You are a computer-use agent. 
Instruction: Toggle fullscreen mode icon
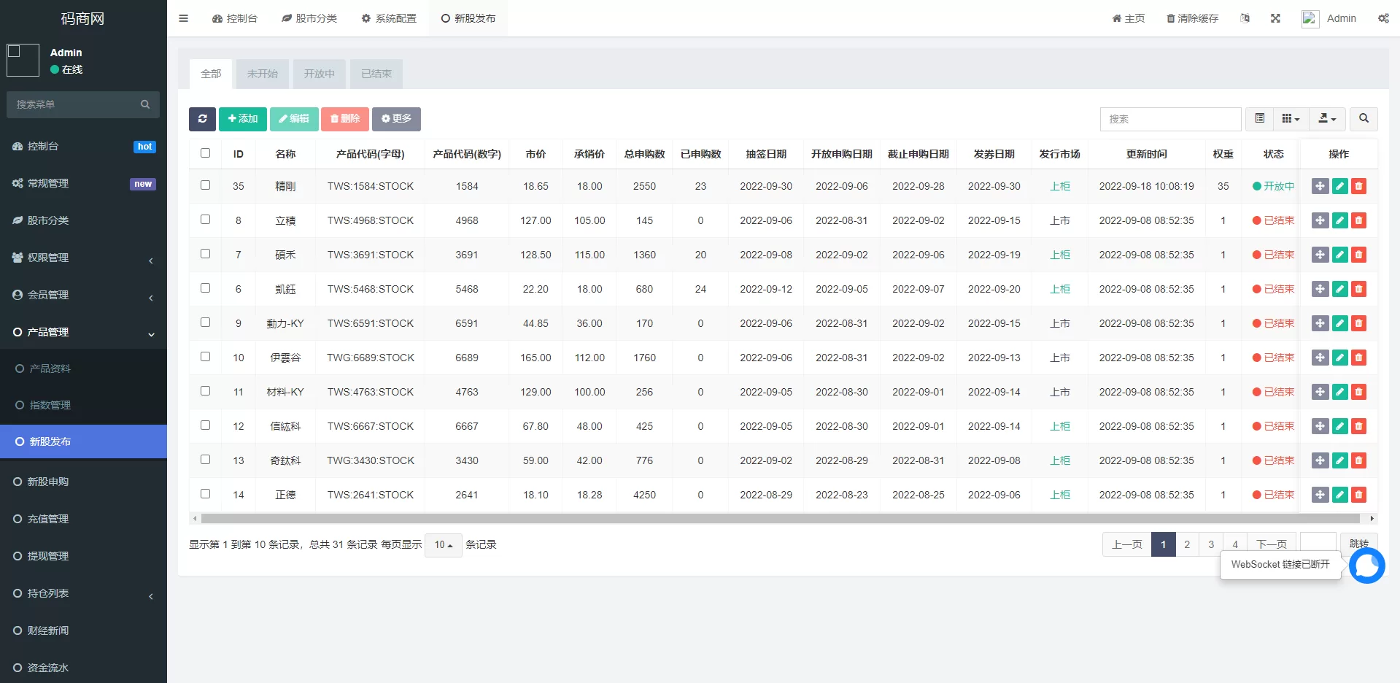tap(1275, 18)
